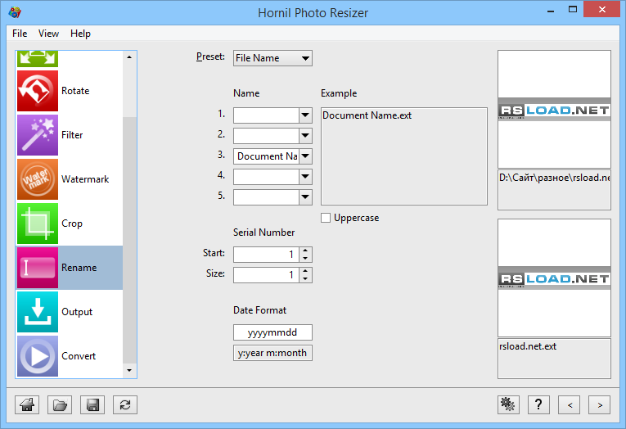The width and height of the screenshot is (626, 429).
Task: Select the green Crop icon
Action: [38, 224]
